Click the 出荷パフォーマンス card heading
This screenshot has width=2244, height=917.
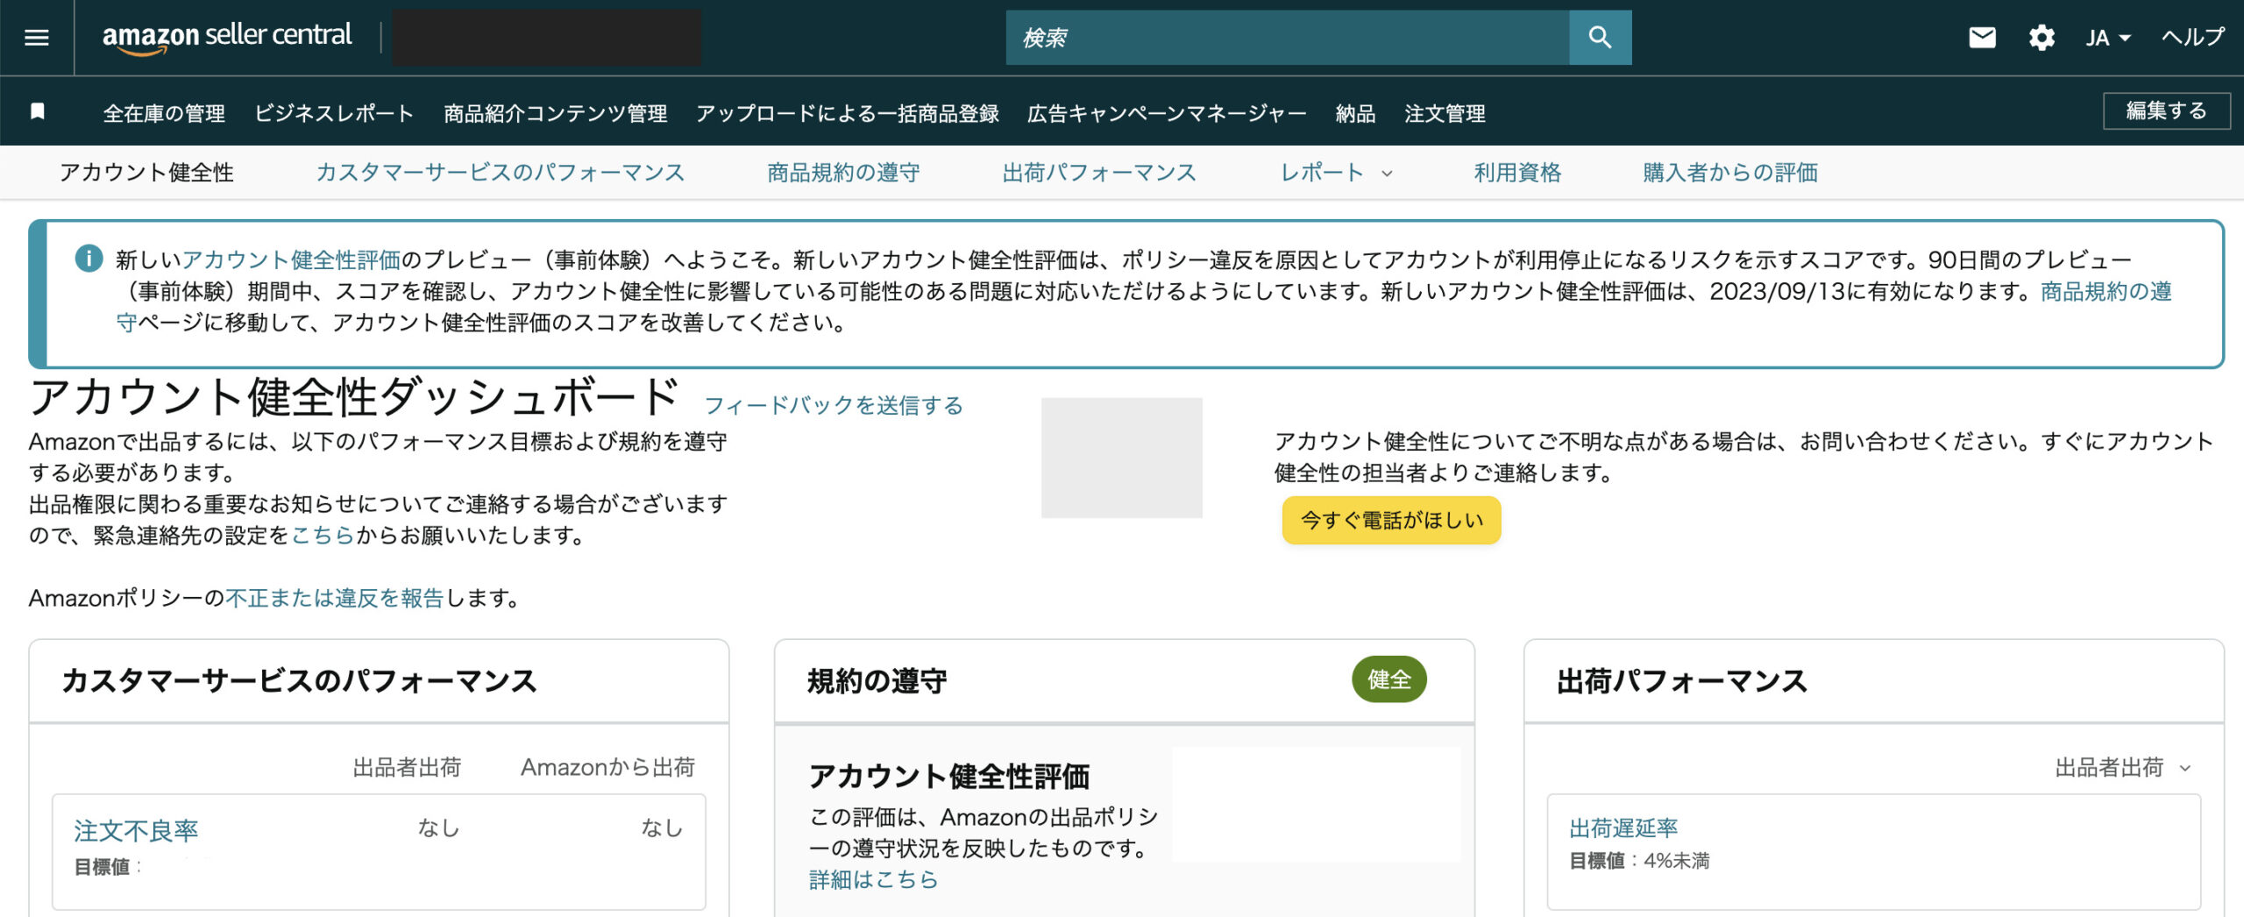(x=1681, y=681)
